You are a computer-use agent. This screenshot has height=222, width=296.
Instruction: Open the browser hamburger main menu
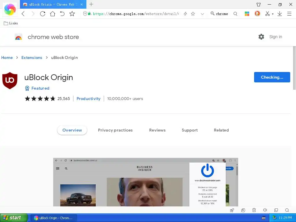[289, 14]
